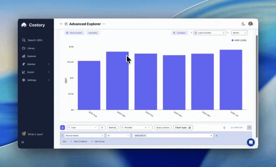Toggle the Not operator
276x167 pixels.
(64, 141)
